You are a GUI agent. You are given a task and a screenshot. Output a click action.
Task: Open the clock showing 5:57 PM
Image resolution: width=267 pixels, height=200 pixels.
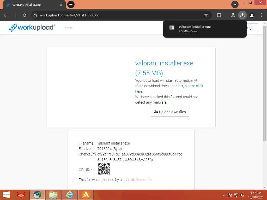256,195
